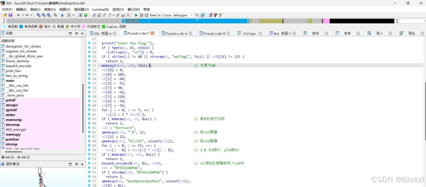The width and height of the screenshot is (426, 187).
Task: Open the 调试器(U) menu
Action: coord(81,9)
